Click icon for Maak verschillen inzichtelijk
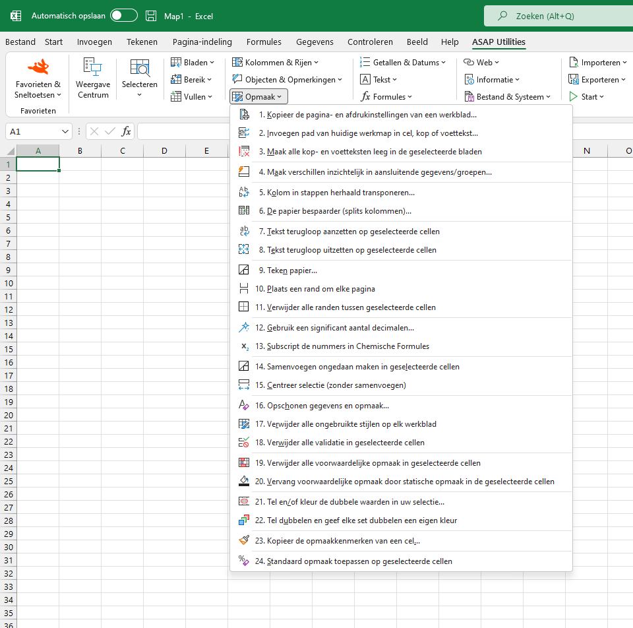Screen dimensions: 633x628 coord(244,172)
